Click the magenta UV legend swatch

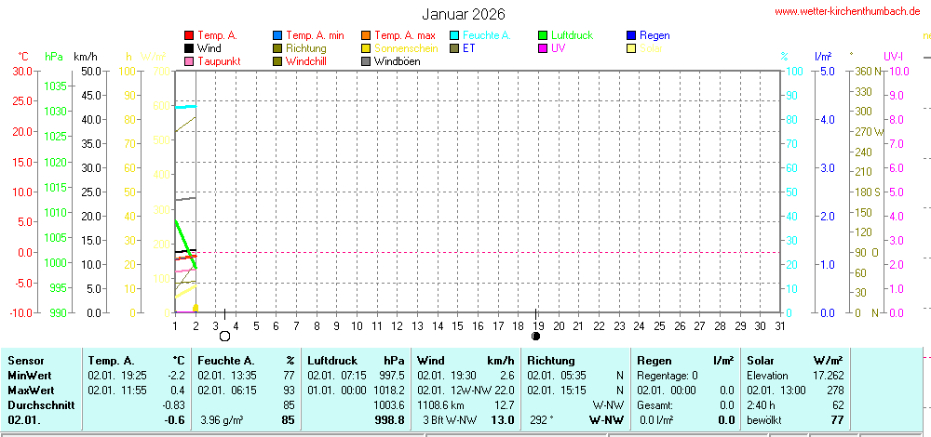[x=543, y=48]
